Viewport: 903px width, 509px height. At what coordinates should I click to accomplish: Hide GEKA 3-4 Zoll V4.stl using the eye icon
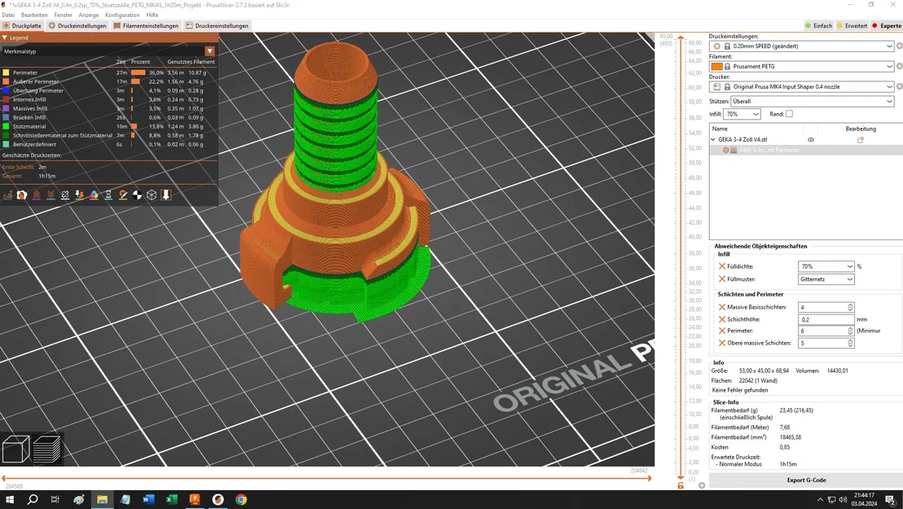[x=811, y=140]
